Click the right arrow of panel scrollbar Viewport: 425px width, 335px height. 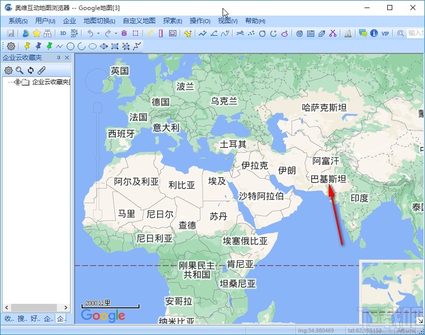[66, 307]
